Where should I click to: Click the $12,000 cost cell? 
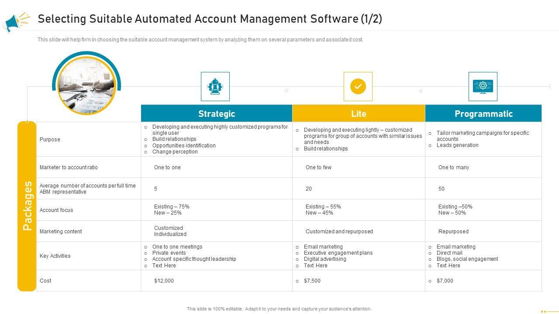pos(164,281)
